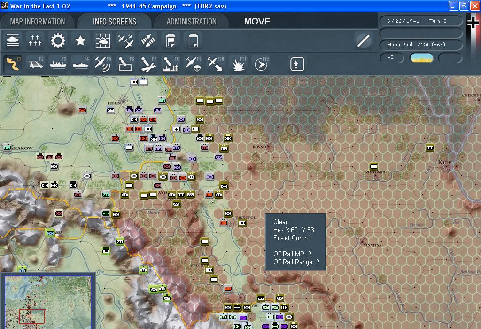Screen dimensions: 481x329
Task: Select F6 Bomb unit mode
Action: coord(125,64)
